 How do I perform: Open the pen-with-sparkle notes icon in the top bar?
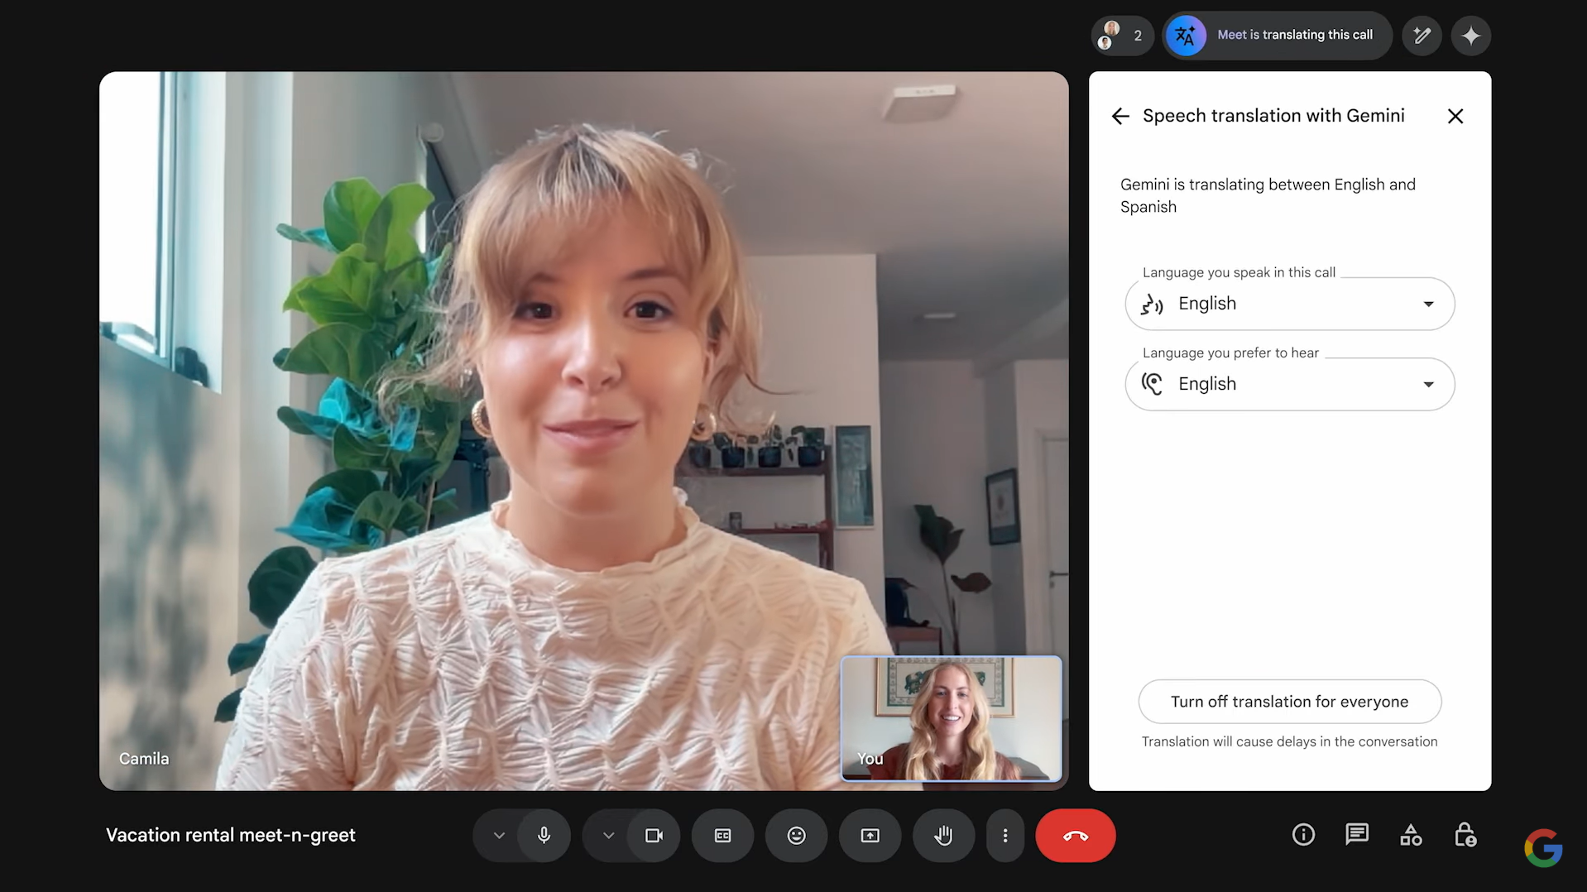point(1422,36)
